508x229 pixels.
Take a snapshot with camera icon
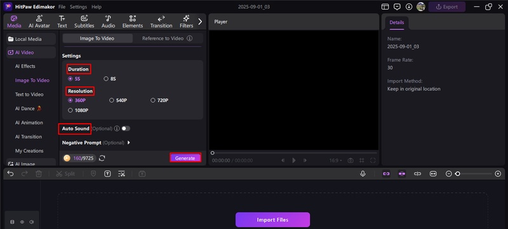pyautogui.click(x=351, y=160)
